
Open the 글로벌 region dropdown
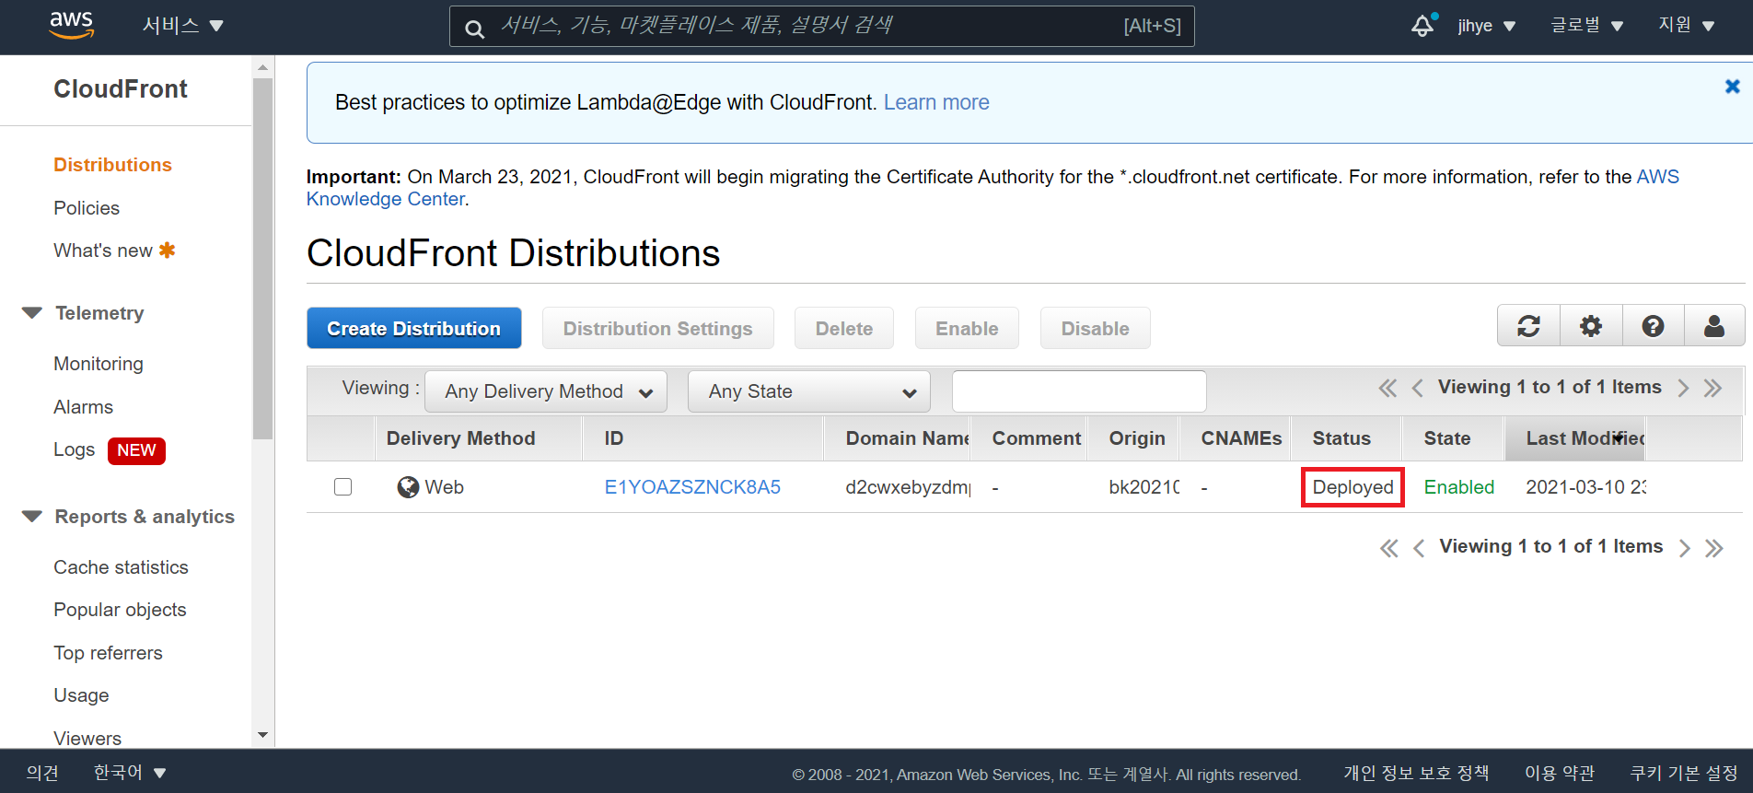click(x=1586, y=26)
